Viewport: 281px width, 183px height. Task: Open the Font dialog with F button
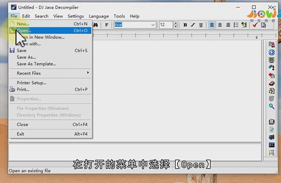click(107, 25)
